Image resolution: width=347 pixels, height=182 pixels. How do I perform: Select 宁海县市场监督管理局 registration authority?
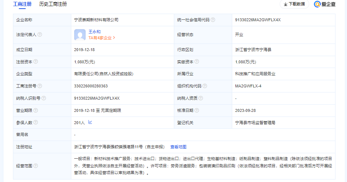255,123
